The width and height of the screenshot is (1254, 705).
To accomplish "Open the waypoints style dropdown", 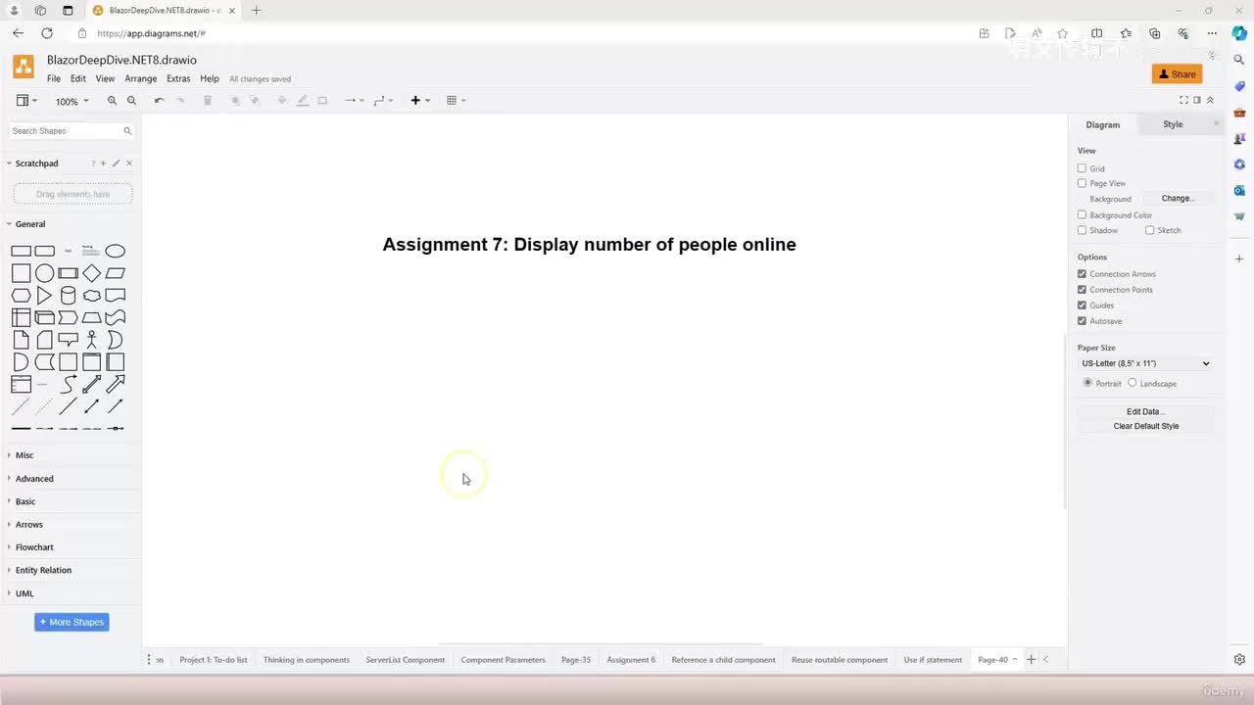I will click(x=383, y=101).
